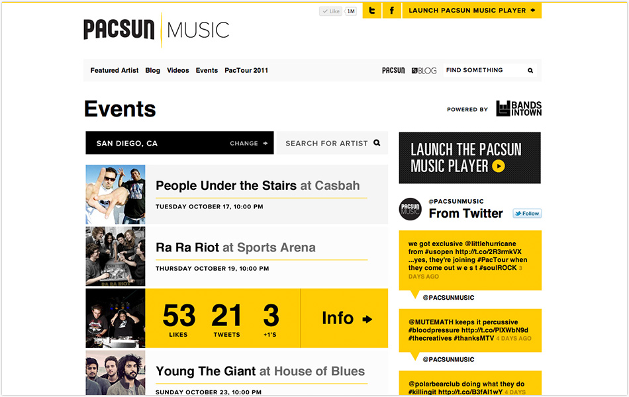Open the Featured Artist page
Viewport: 629px width, 397px height.
[114, 69]
